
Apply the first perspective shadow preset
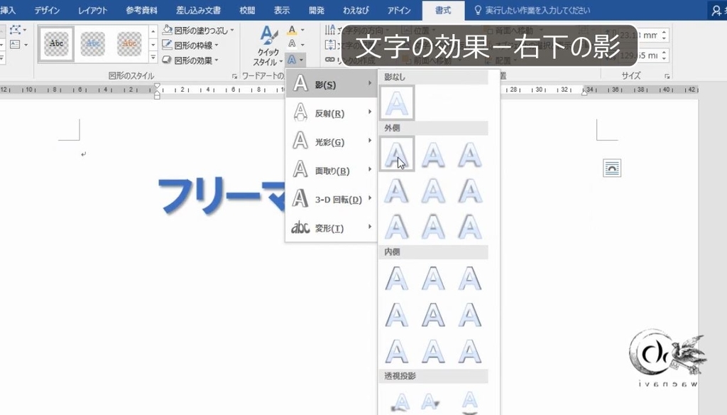pos(400,402)
